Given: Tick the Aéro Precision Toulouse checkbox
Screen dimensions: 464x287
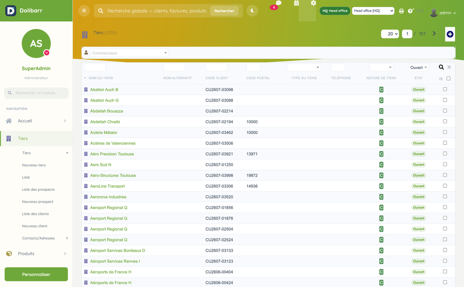Looking at the screenshot, I should [445, 154].
